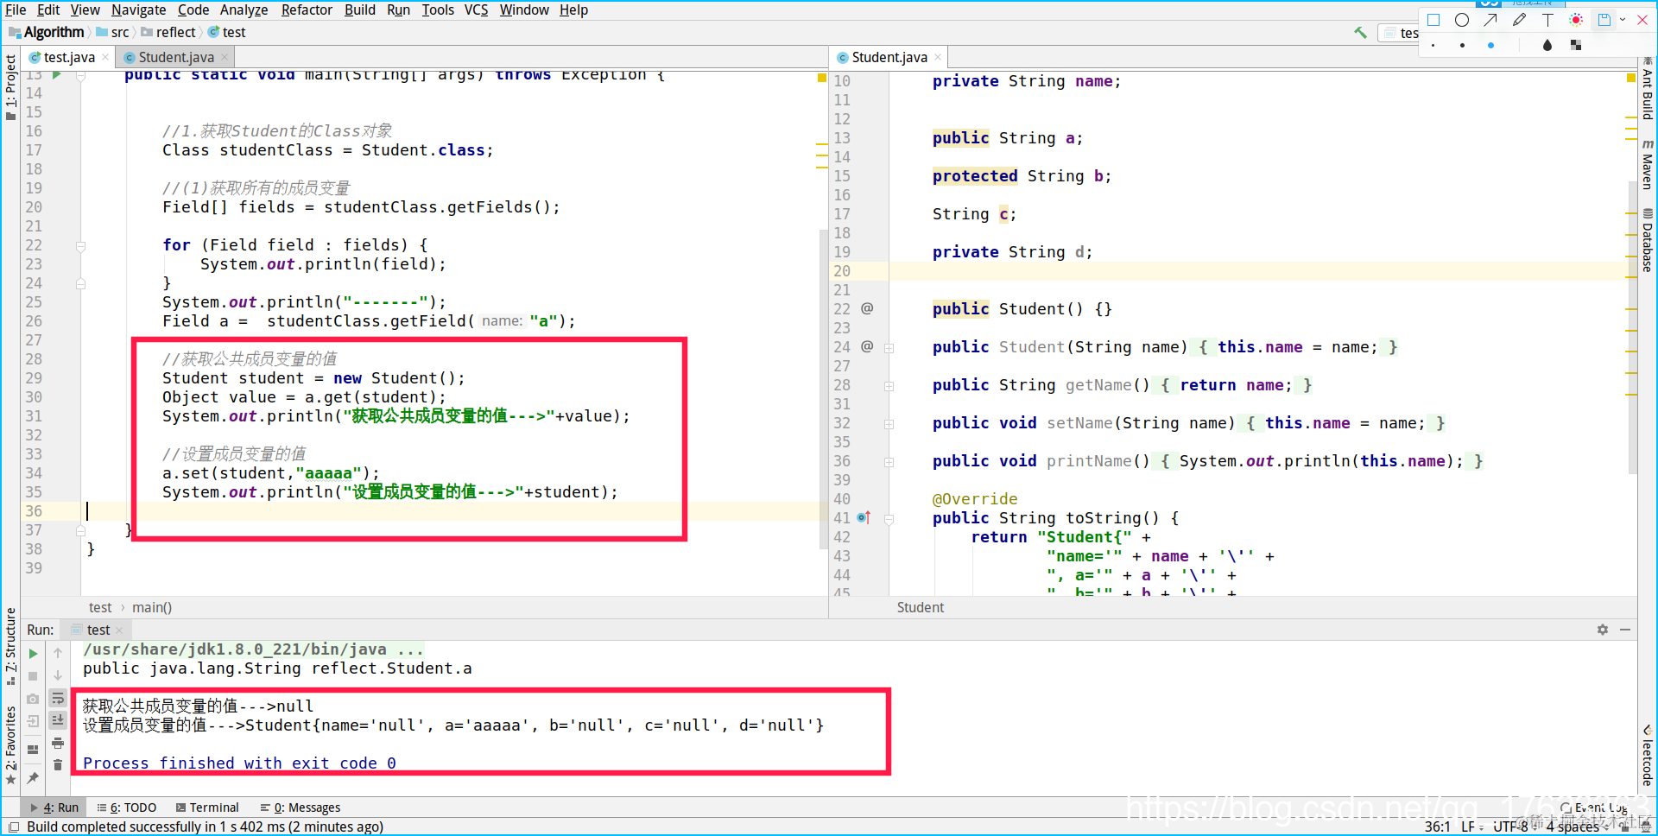Click the override gutter icon beside toString
Screen dimensions: 1658x836
tap(864, 518)
